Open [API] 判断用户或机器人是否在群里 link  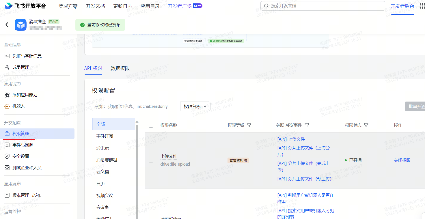point(306,198)
